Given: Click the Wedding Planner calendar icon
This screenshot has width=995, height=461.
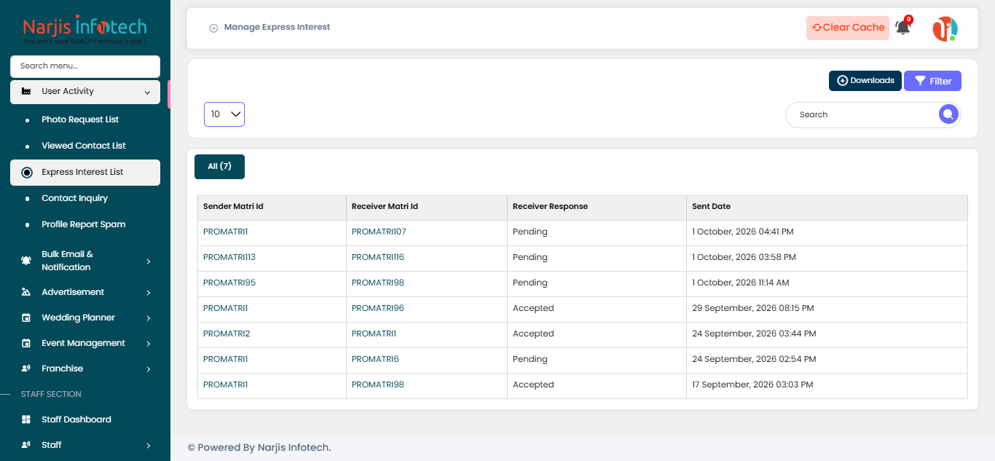Looking at the screenshot, I should pos(26,318).
